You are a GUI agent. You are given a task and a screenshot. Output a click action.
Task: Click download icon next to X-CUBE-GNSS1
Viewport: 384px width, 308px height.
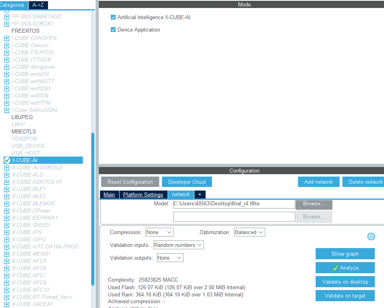[7, 225]
